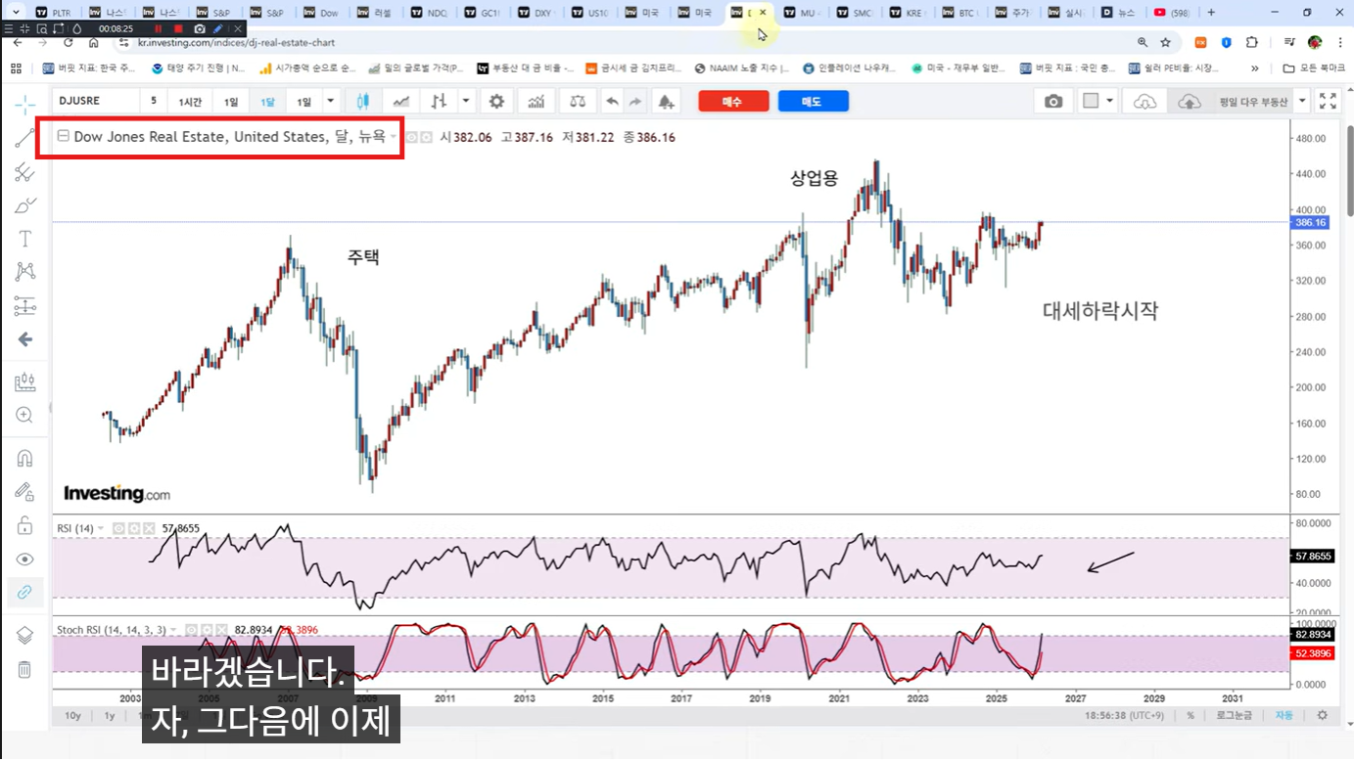Viewport: 1354px width, 761px height.
Task: Select the candlestick chart style icon
Action: [363, 101]
